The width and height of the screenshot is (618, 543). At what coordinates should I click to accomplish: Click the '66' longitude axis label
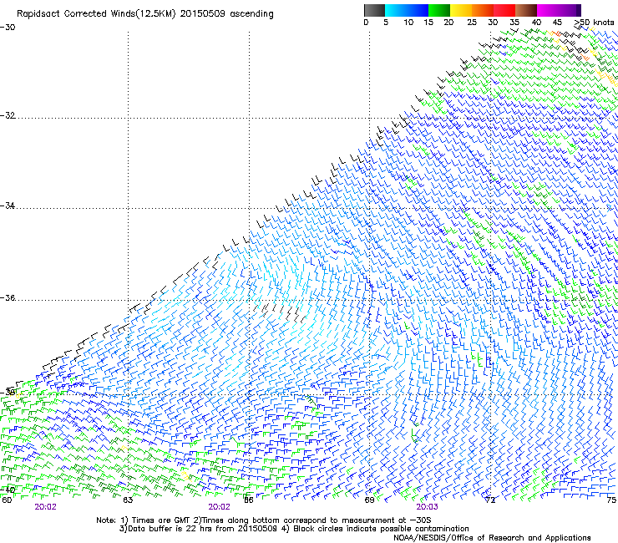(x=249, y=500)
